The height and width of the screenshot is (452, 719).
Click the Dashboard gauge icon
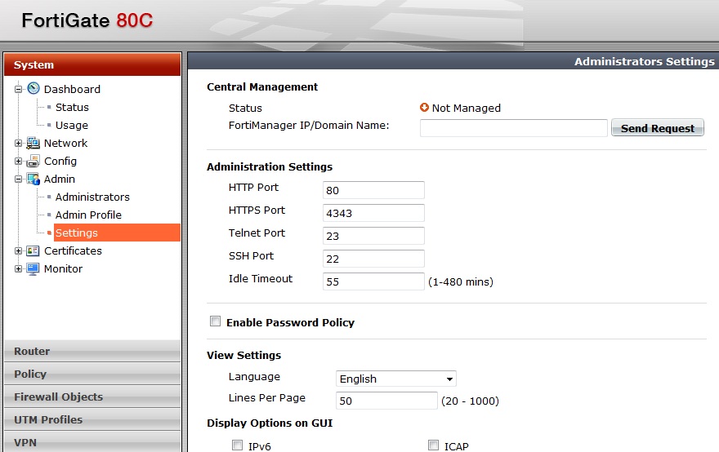33,89
